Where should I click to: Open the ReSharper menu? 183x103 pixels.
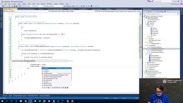49,4
